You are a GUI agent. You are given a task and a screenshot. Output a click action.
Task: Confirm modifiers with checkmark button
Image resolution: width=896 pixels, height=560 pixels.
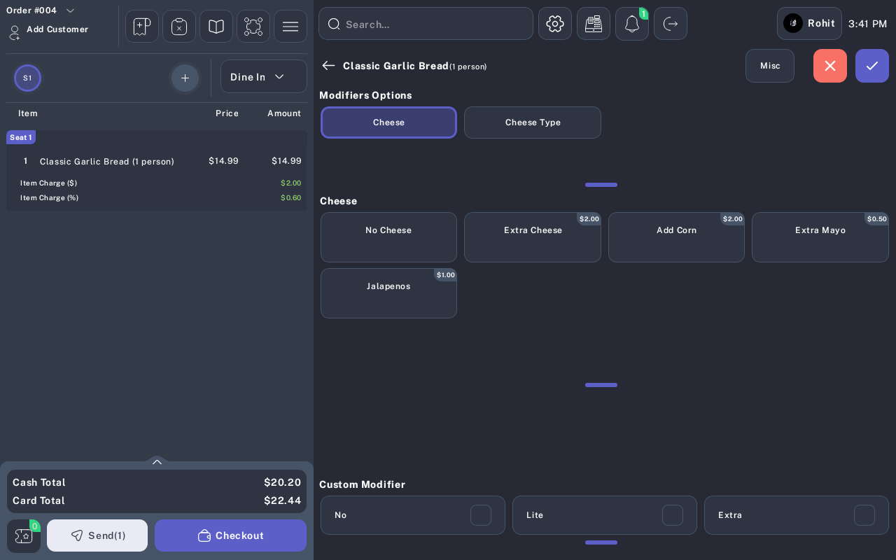(x=872, y=66)
